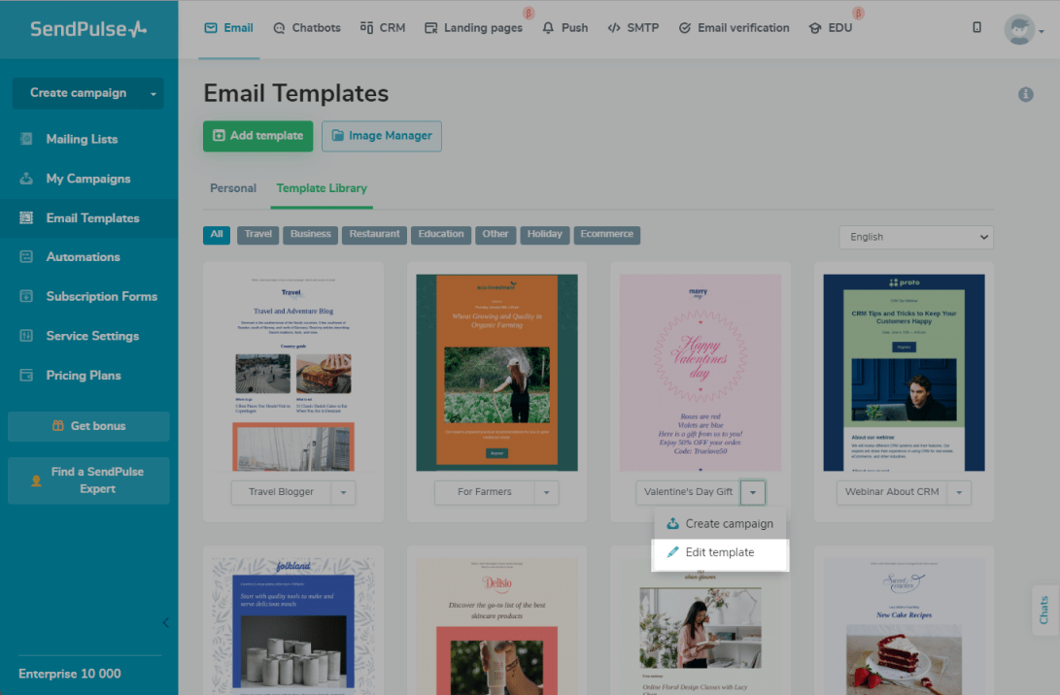This screenshot has width=1060, height=695.
Task: Click the Create campaign button
Action: (78, 93)
